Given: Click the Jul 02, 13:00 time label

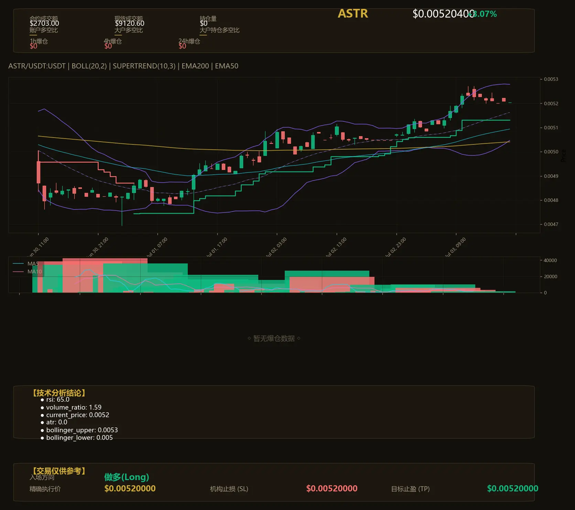Looking at the screenshot, I should tap(336, 247).
